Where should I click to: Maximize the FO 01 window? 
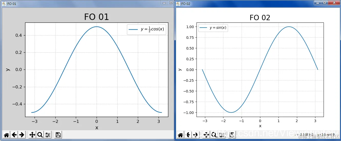pos(171,3)
